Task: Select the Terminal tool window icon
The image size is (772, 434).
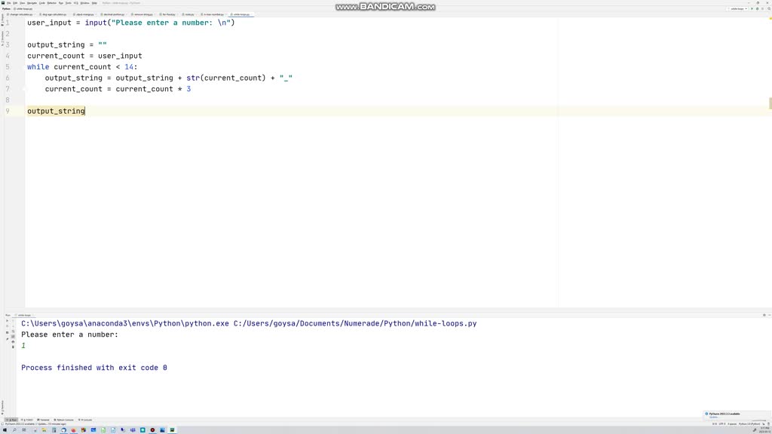Action: 41,419
